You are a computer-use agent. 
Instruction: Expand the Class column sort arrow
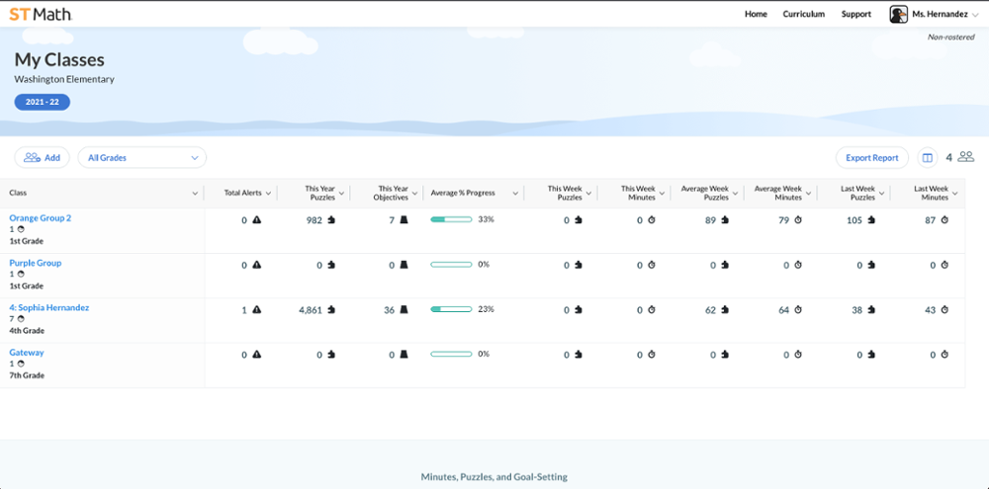pyautogui.click(x=195, y=193)
